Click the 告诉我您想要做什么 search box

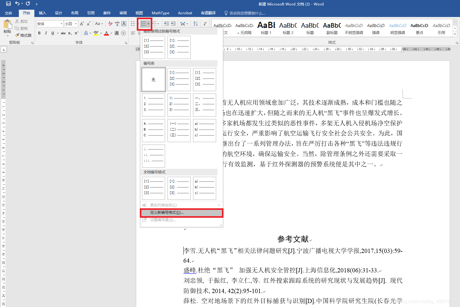point(245,13)
